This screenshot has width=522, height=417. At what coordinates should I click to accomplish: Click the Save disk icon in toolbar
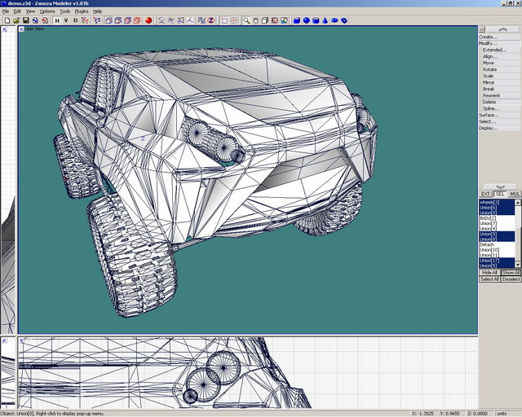(x=25, y=20)
